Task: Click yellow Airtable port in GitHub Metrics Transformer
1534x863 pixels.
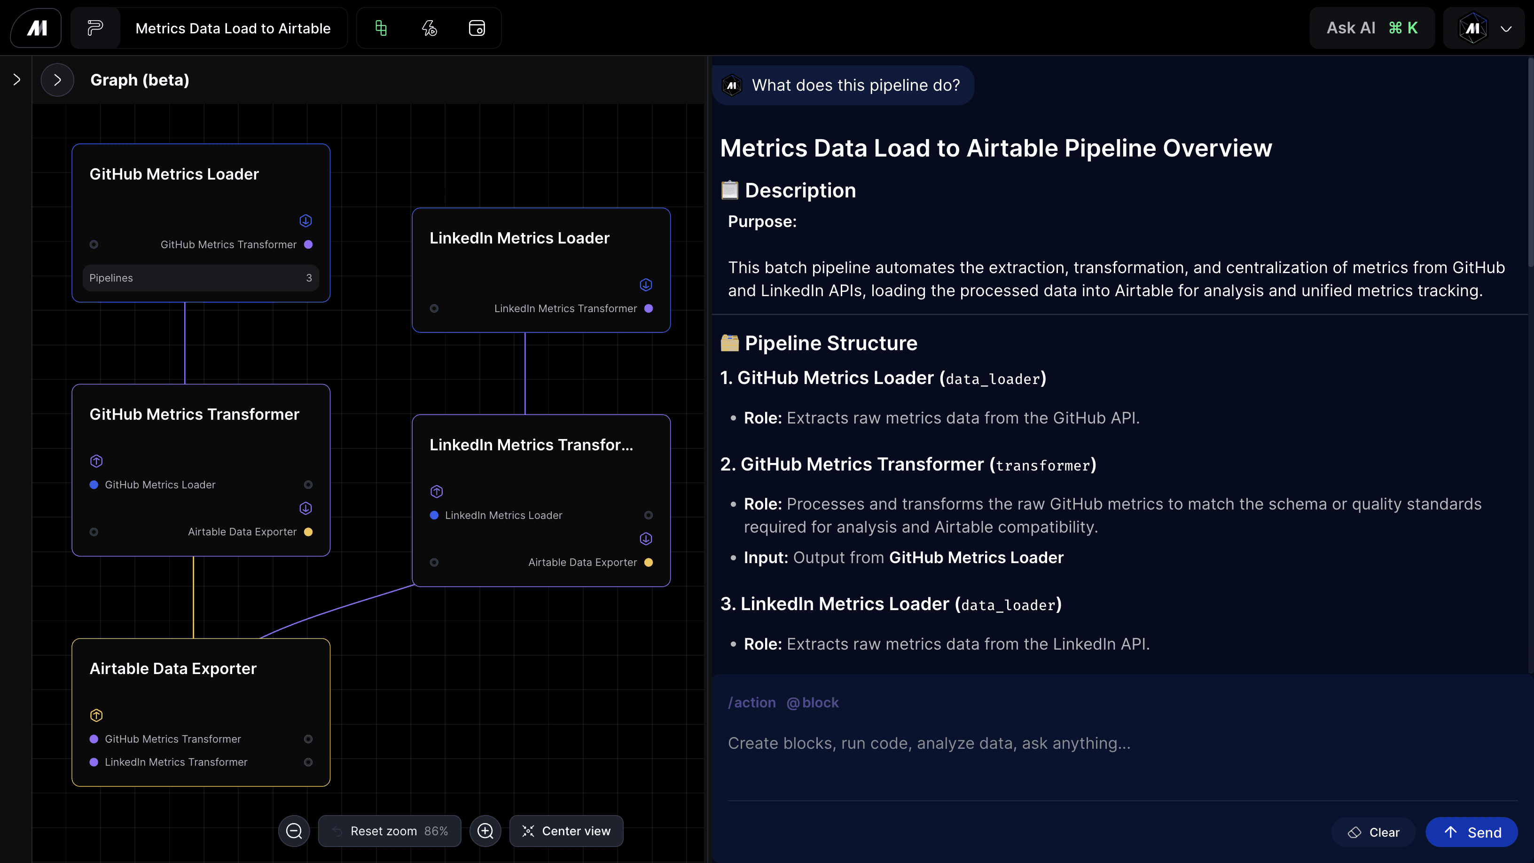Action: click(x=308, y=532)
